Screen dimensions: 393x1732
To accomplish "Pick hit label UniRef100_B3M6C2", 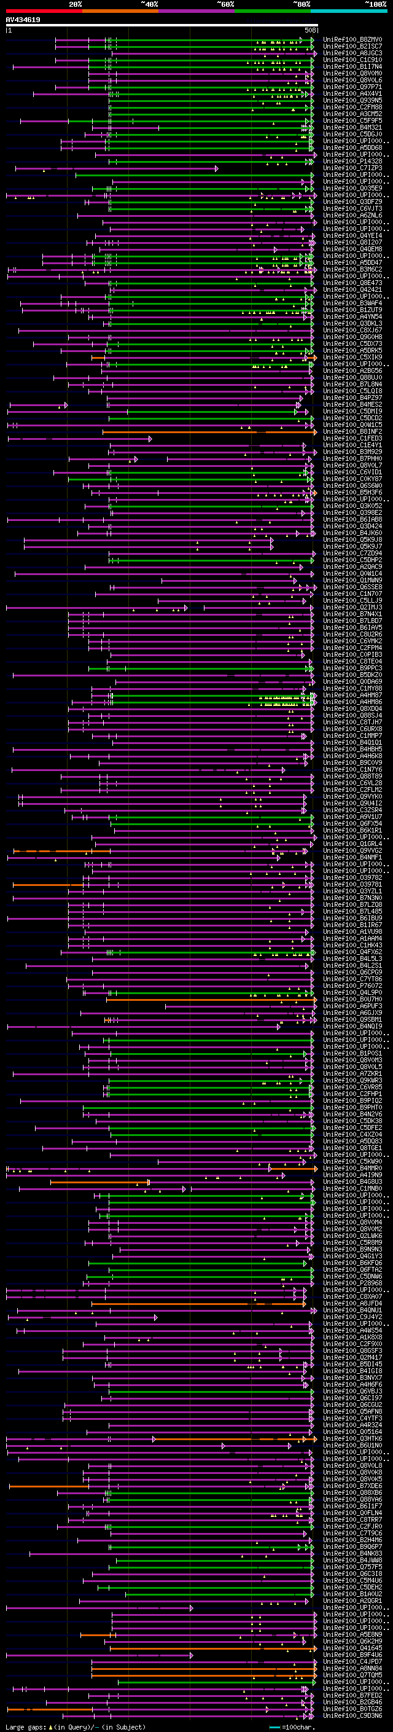I will tap(352, 269).
